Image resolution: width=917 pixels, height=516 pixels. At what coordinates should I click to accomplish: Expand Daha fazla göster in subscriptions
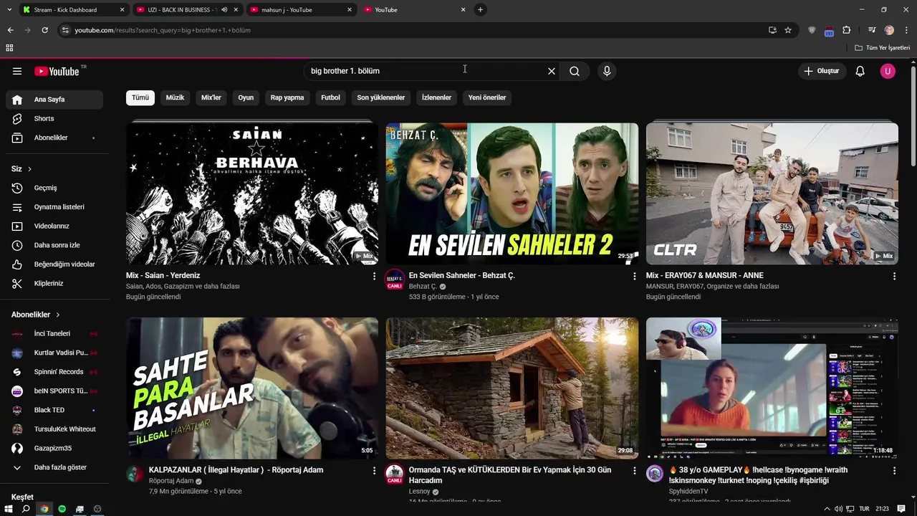click(54, 467)
